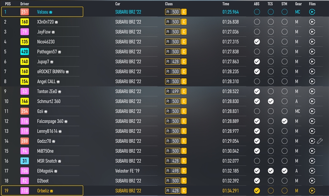Toggle ABS checkbox for Nico46230
Image resolution: width=329 pixels, height=196 pixels.
[x=257, y=42]
